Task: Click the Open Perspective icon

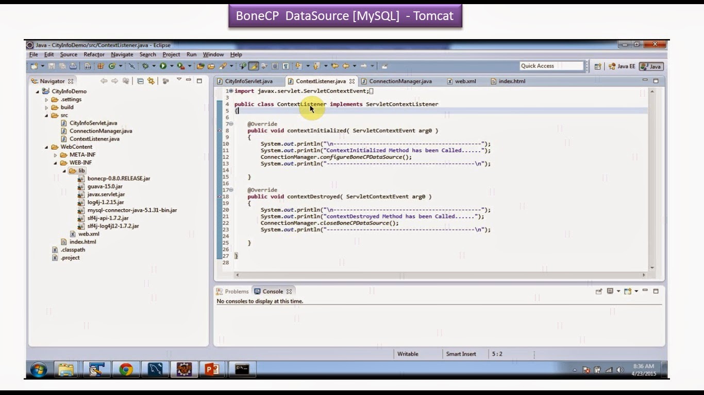Action: point(598,66)
